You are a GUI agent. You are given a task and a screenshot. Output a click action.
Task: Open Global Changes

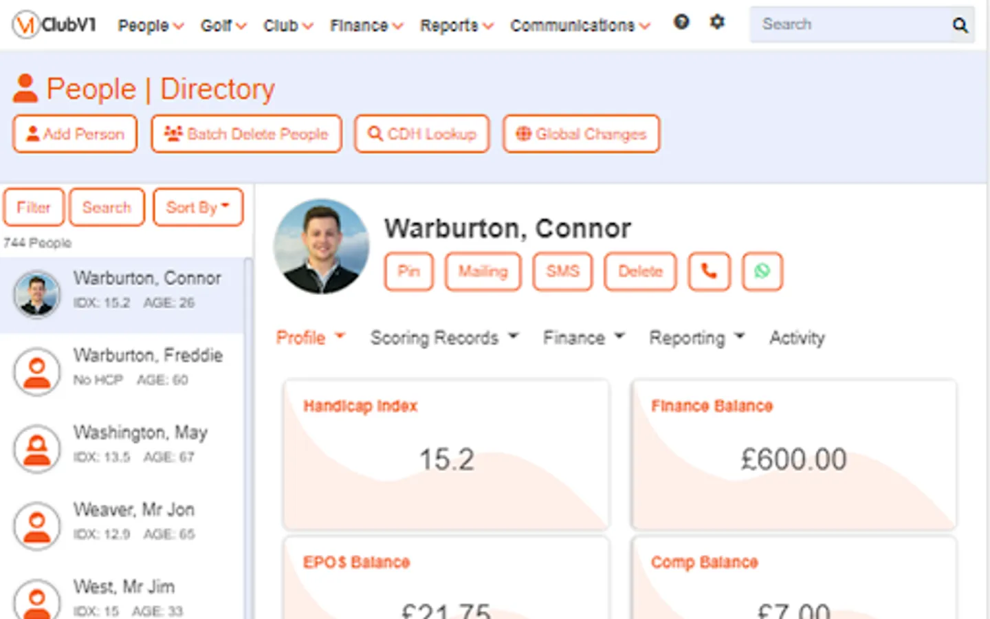(581, 133)
